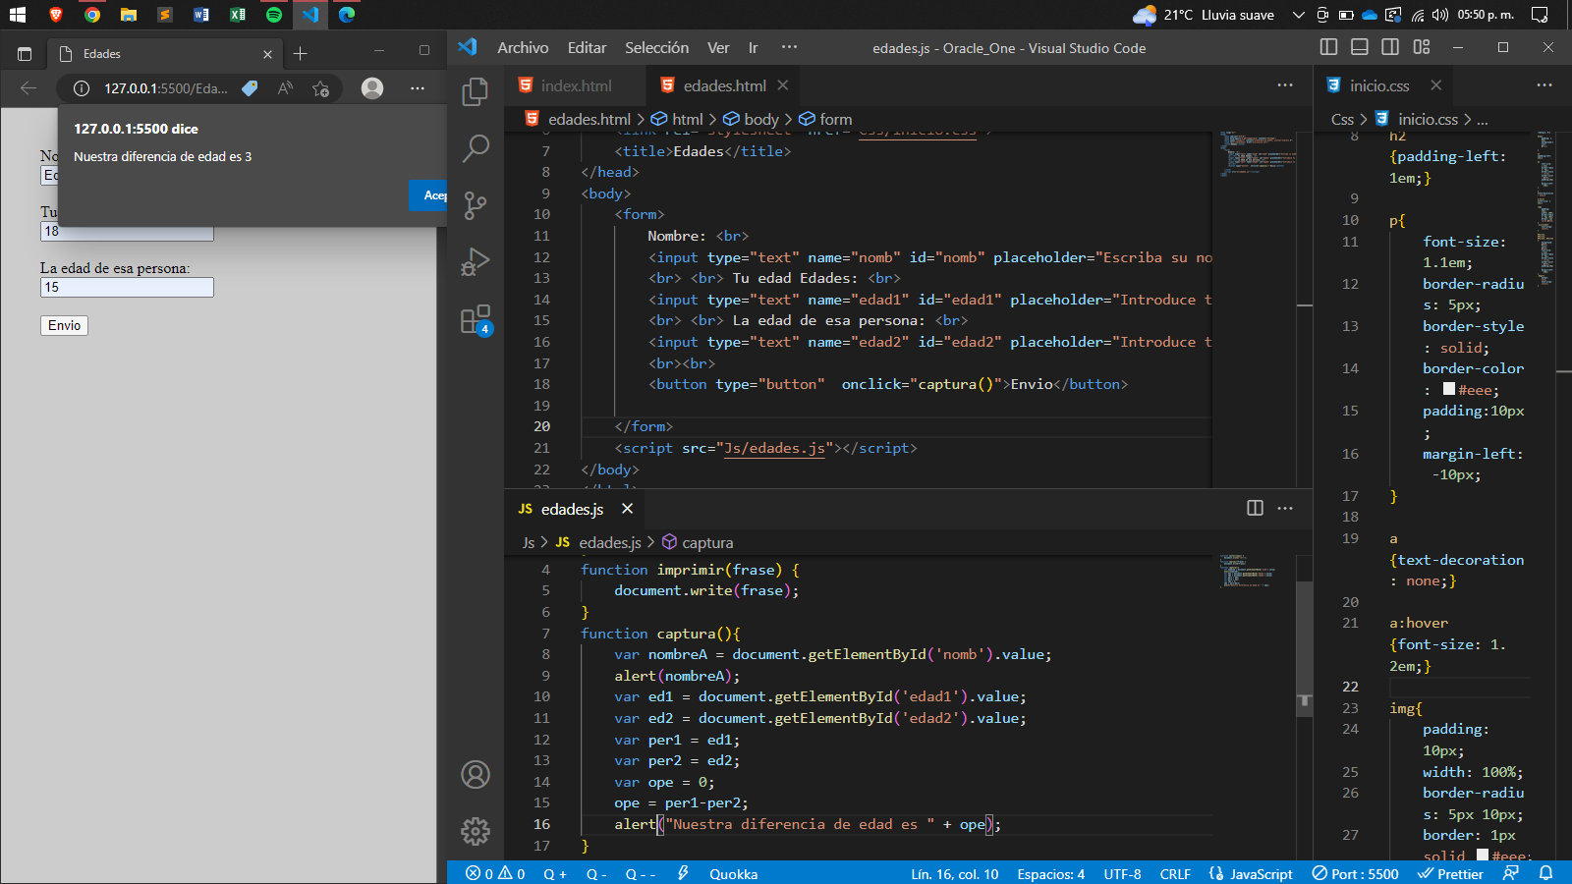Viewport: 1572px width, 884px height.
Task: Open the Archivo menu
Action: coord(523,47)
